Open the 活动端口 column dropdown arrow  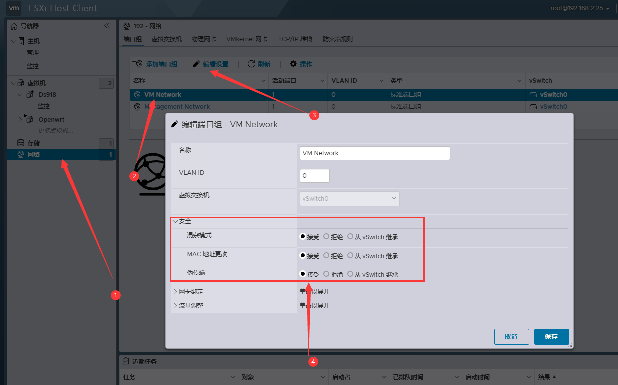pyautogui.click(x=323, y=80)
